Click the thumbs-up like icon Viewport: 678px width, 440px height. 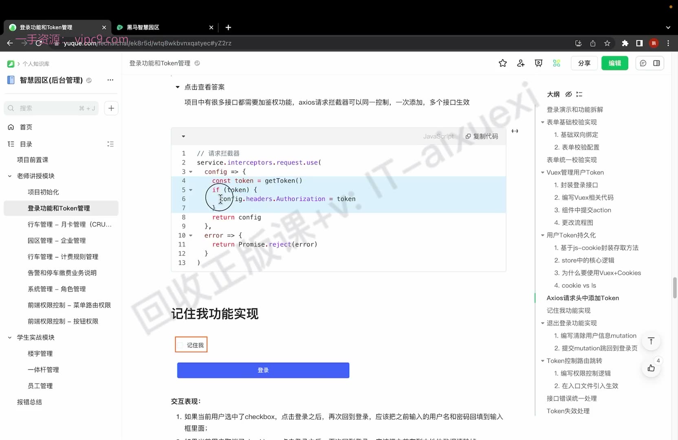pyautogui.click(x=651, y=368)
